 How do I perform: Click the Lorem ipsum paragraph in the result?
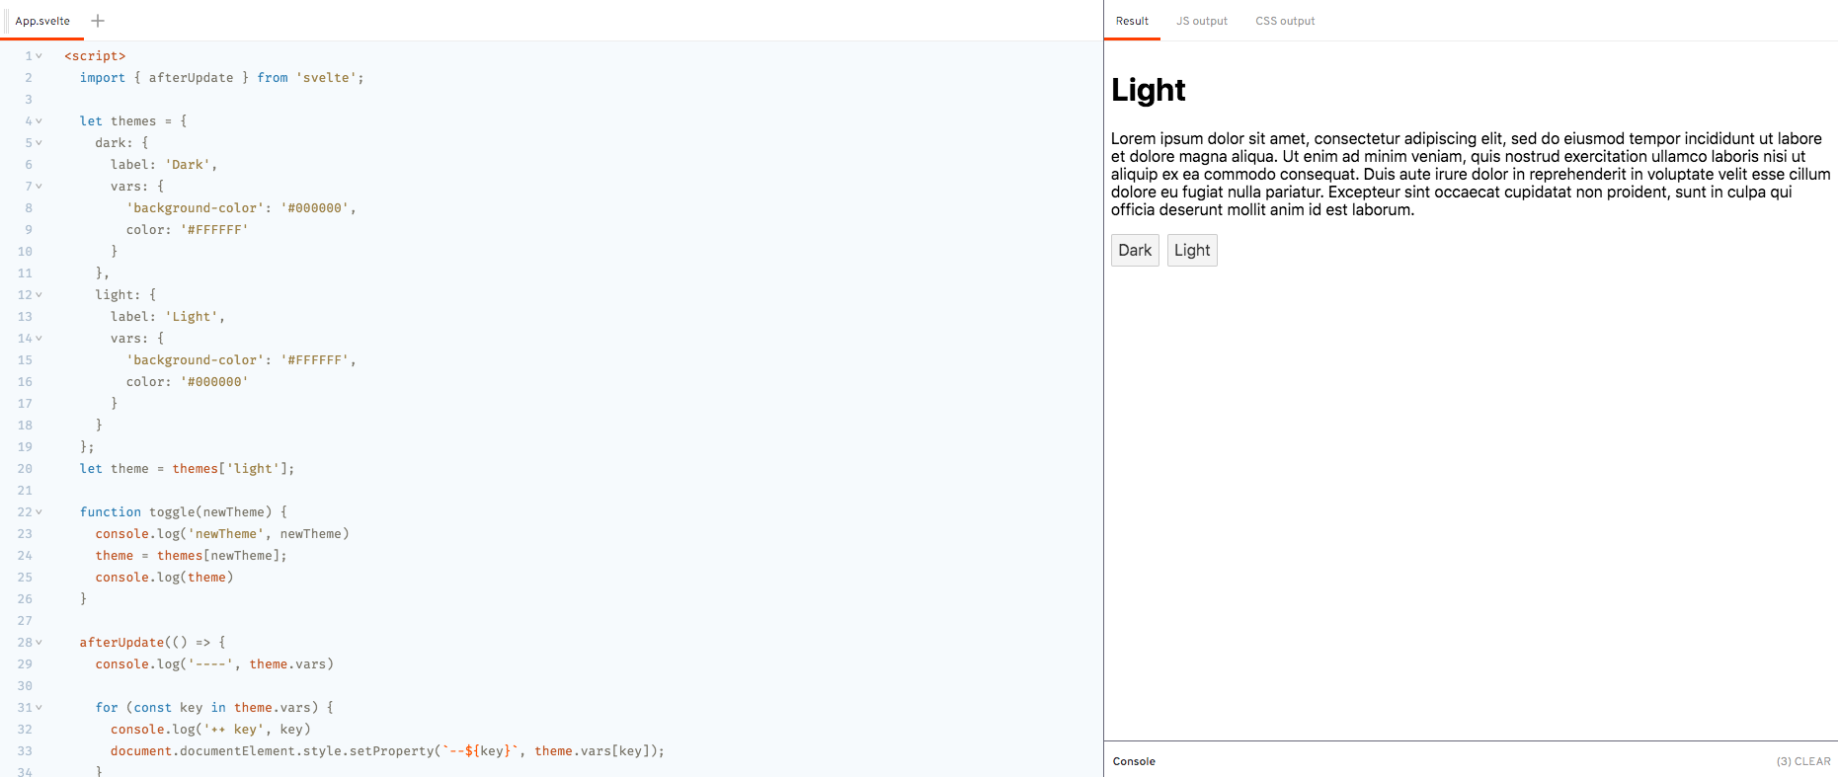[x=1471, y=174]
